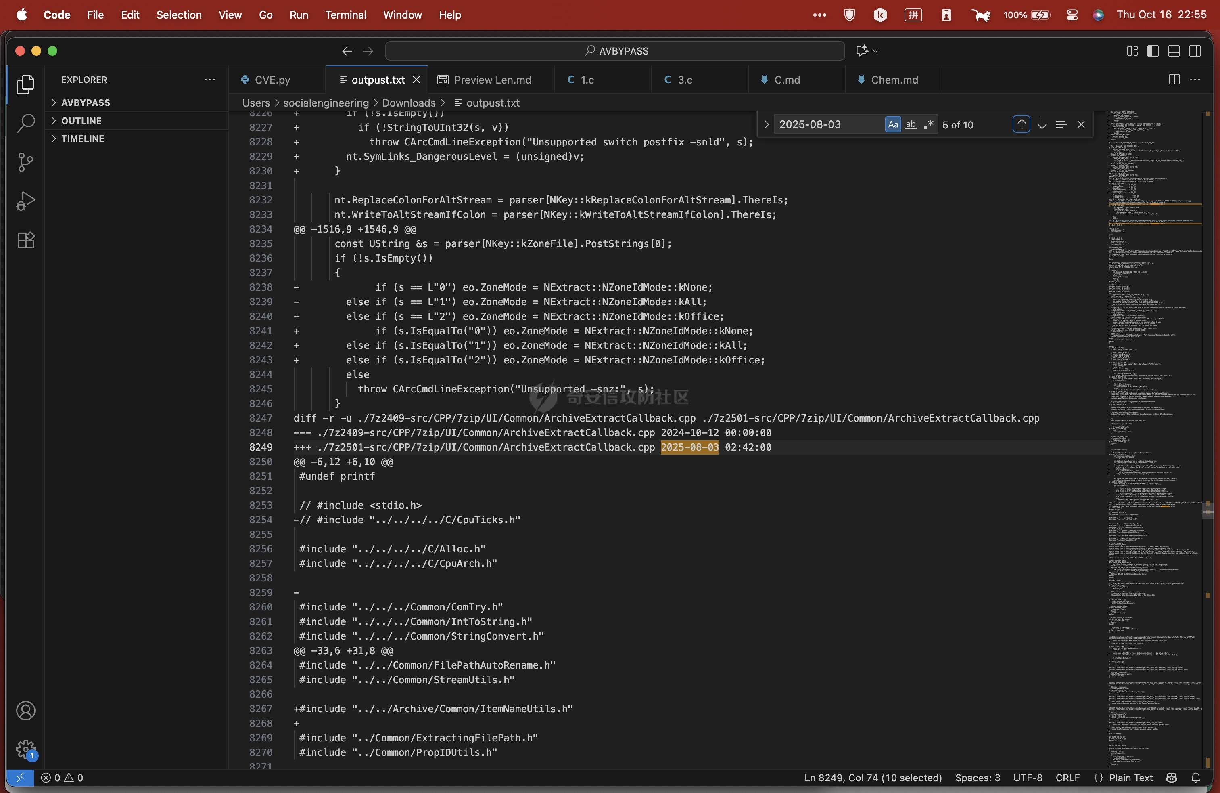Open the Extensions view
This screenshot has height=793, width=1220.
pos(26,240)
